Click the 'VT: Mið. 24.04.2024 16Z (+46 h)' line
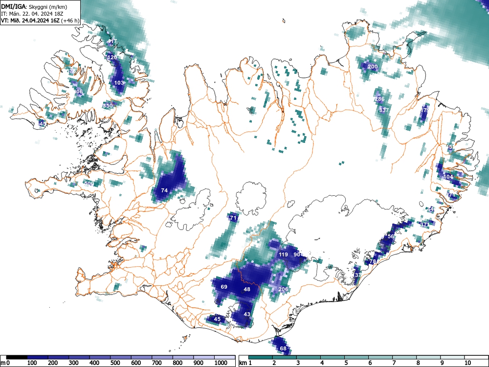 (x=40, y=21)
